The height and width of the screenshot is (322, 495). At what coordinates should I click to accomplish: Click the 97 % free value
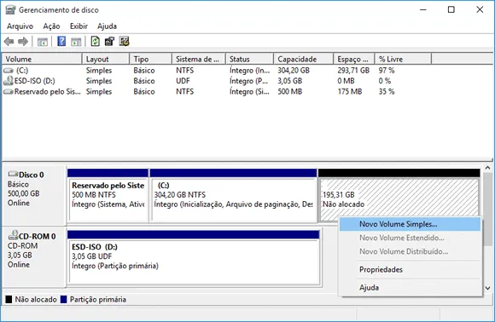click(387, 70)
